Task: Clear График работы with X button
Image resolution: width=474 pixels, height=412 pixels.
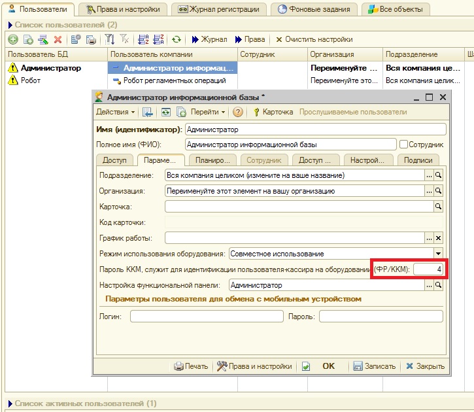Action: [438, 238]
